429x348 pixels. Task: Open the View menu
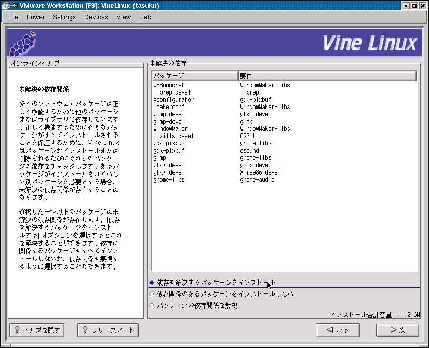pyautogui.click(x=124, y=17)
